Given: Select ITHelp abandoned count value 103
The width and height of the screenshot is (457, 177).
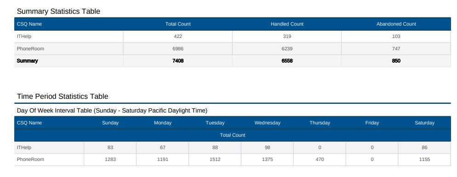Looking at the screenshot, I should pos(396,37).
